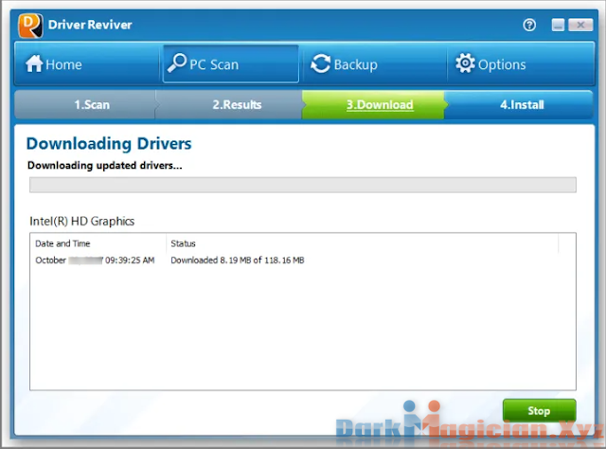Click the Date and Time column header
The height and width of the screenshot is (449, 606).
(62, 243)
